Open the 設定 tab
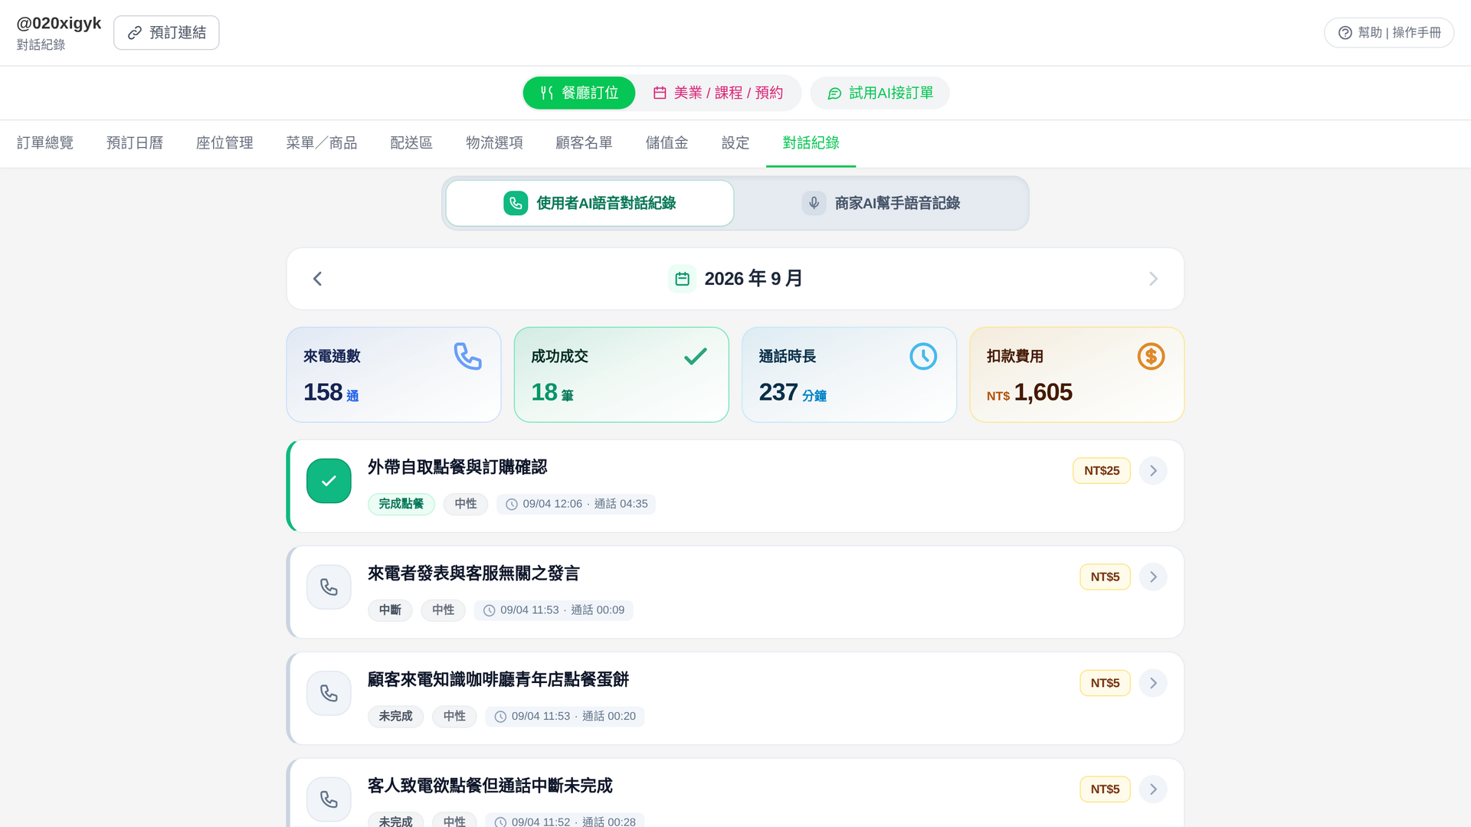This screenshot has height=827, width=1471. 735,143
